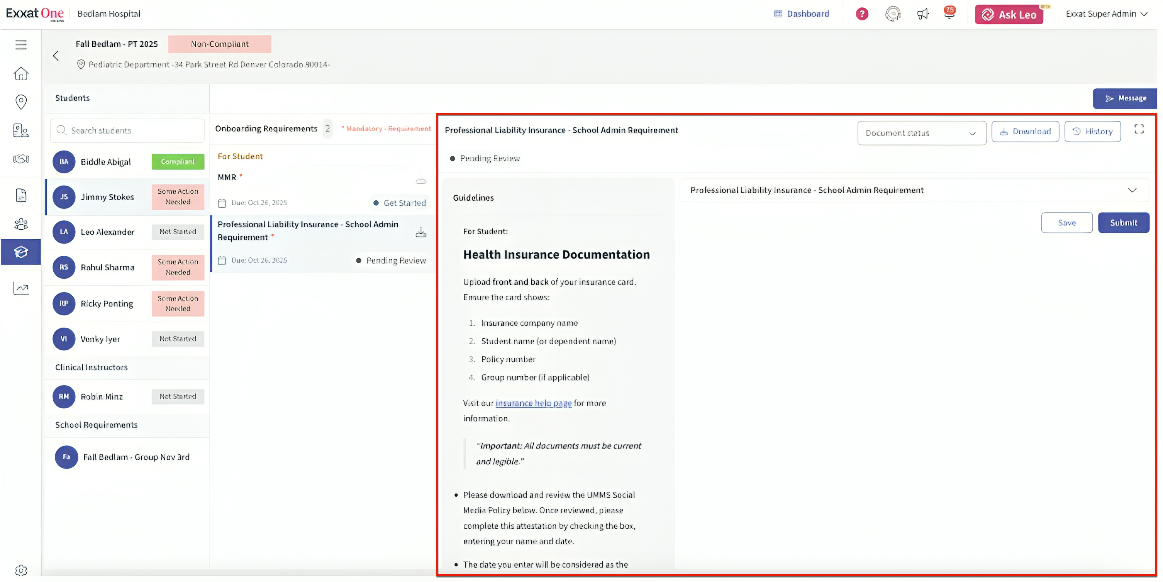
Task: Open the announcements megaphone icon
Action: [x=922, y=14]
